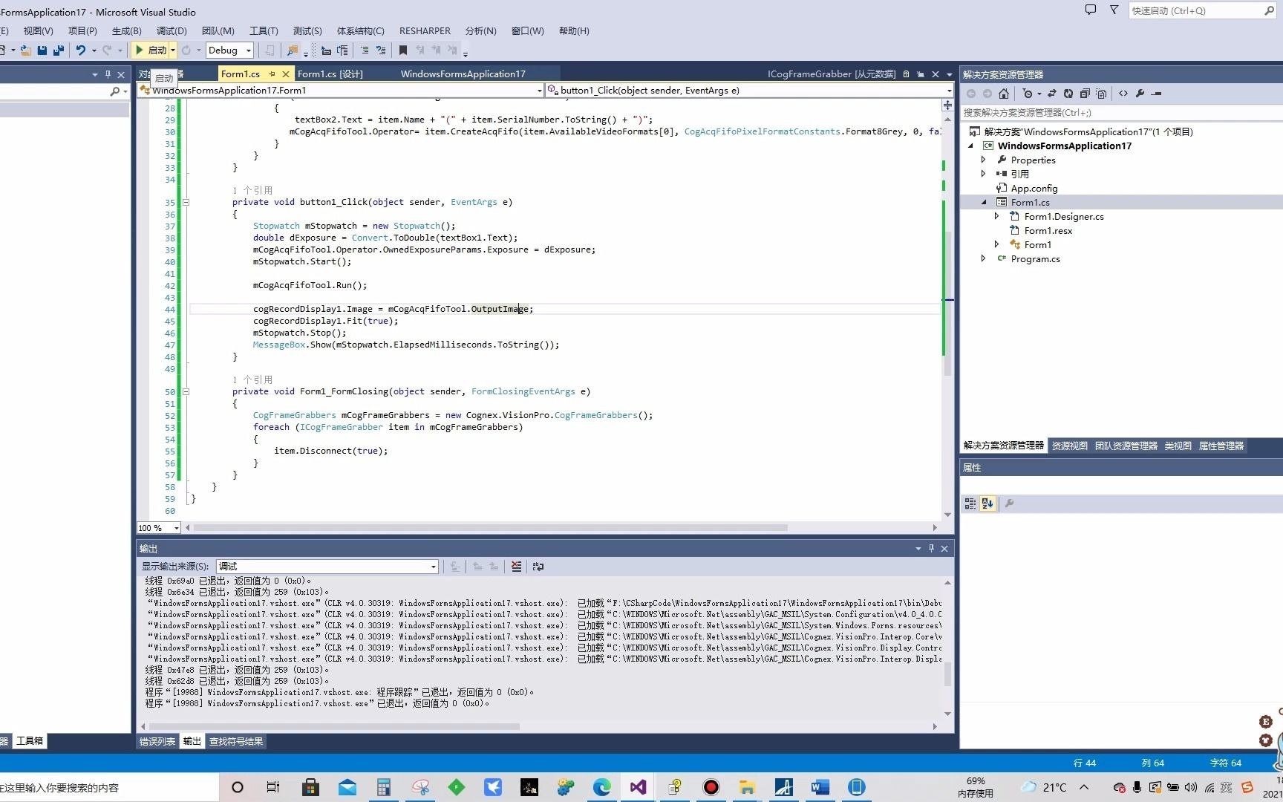Viewport: 1283px width, 802px height.
Task: Switch to the WindowsFormsApplication17 tab
Action: pyautogui.click(x=463, y=74)
